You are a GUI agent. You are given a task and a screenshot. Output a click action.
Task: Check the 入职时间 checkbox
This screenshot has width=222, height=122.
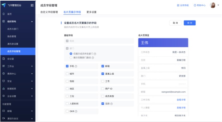pos(67,104)
